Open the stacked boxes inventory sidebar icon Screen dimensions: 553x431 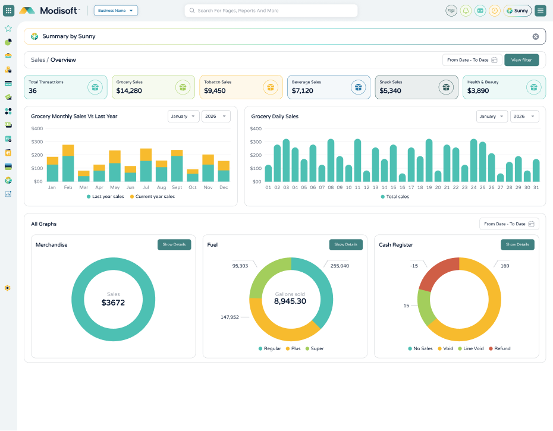(8, 70)
